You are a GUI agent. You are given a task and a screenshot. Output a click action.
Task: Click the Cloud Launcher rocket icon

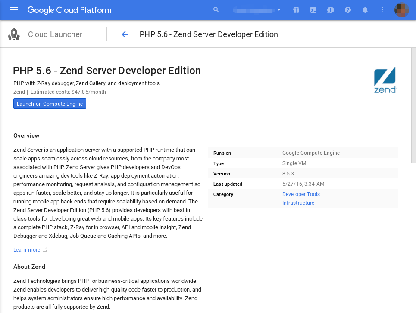[x=14, y=34]
